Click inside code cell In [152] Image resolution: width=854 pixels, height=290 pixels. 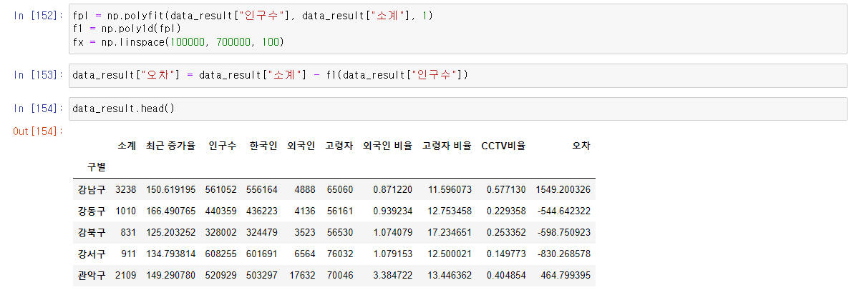click(x=457, y=29)
